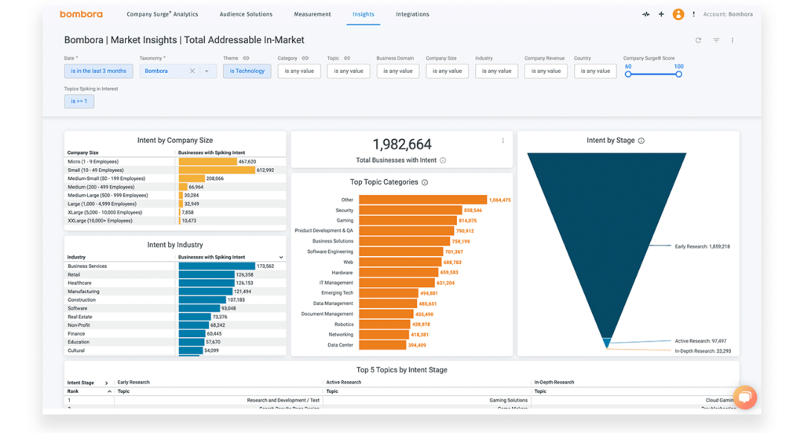Expand the Intent Stage column chevron
804x433 pixels.
(107, 383)
